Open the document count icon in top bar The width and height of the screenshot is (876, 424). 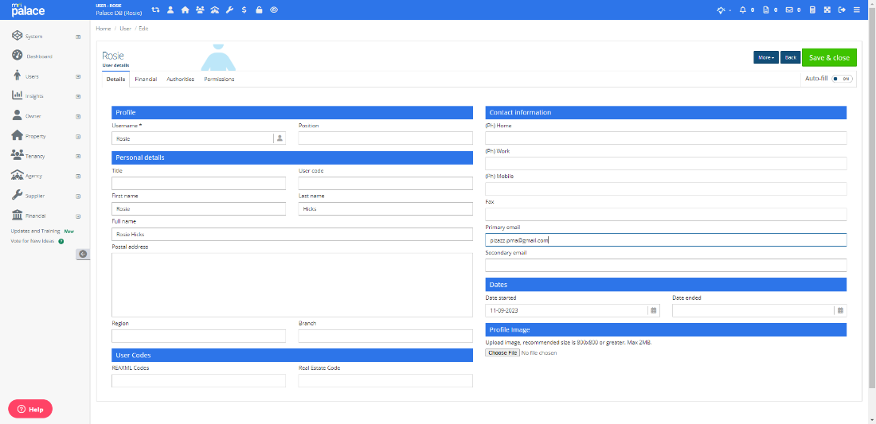[766, 10]
